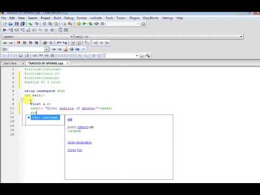
Task: Open the Settings menu
Action: tap(167, 18)
